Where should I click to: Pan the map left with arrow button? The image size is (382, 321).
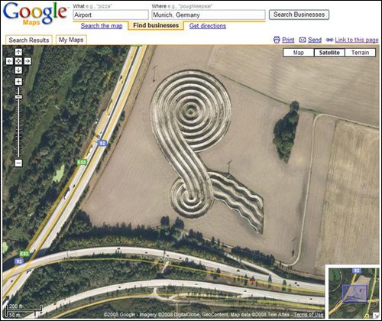tap(9, 61)
